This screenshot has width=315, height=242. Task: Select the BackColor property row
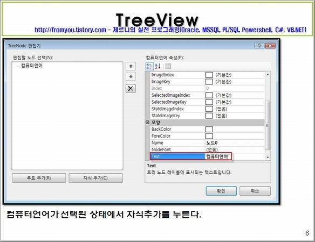(208, 130)
